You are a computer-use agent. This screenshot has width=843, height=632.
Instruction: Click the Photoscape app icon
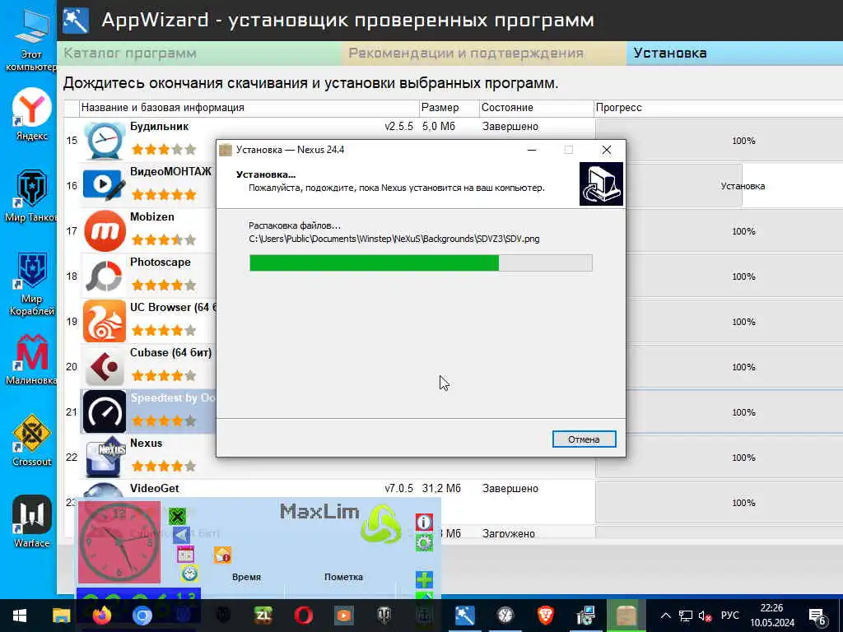(x=105, y=276)
